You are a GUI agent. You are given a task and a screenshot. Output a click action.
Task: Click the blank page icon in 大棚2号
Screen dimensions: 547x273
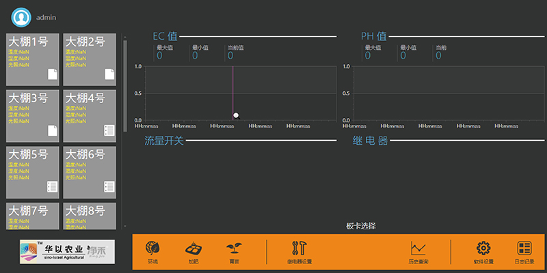109,74
